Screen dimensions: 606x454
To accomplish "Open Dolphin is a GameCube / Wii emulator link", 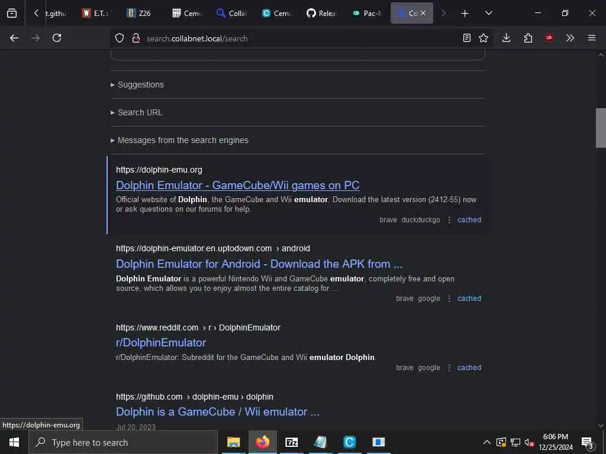I will 218,412.
